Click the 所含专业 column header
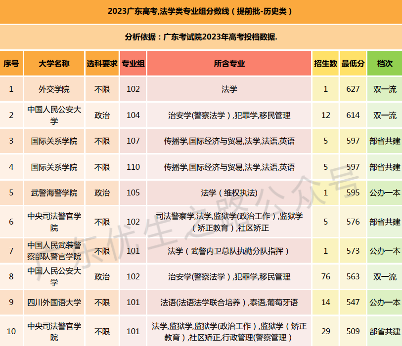This screenshot has height=346, width=402. tap(229, 63)
